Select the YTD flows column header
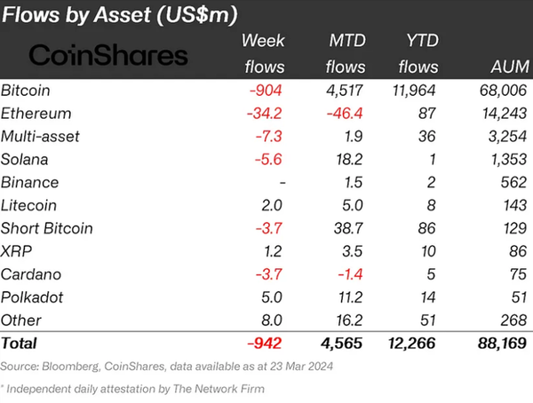533x403 pixels. (x=418, y=53)
